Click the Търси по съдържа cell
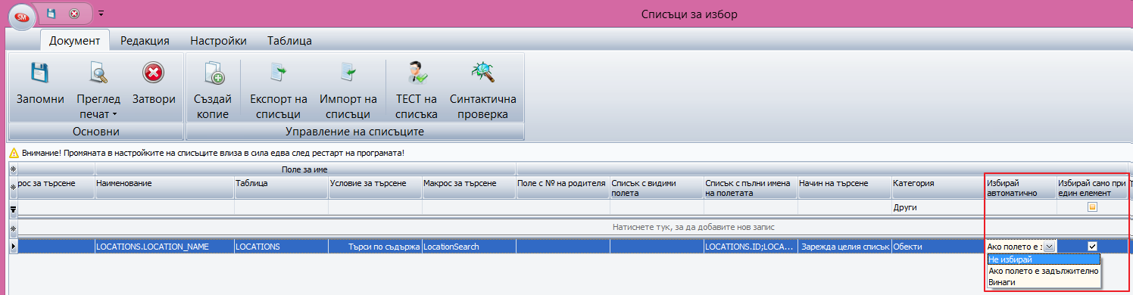The image size is (1133, 295). click(375, 247)
